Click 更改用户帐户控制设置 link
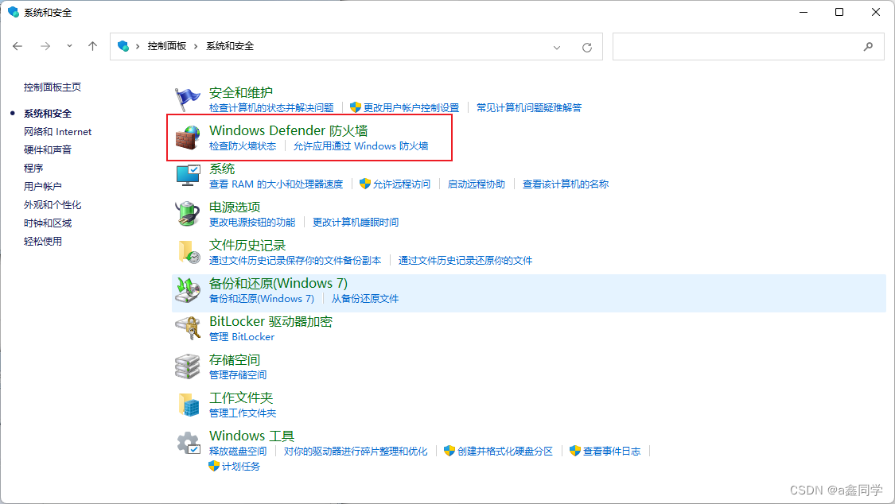 point(411,108)
